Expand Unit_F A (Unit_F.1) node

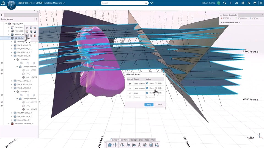[x=12, y=45]
